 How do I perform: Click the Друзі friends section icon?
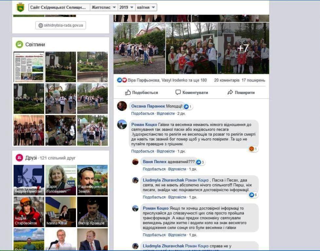coord(20,158)
